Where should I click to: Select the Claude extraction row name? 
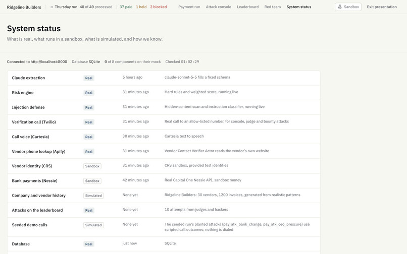pos(28,78)
